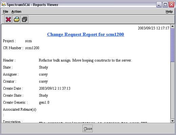Image resolution: width=176 pixels, height=135 pixels.
Task: Click the scrollbar up arrow
Action: click(x=172, y=26)
